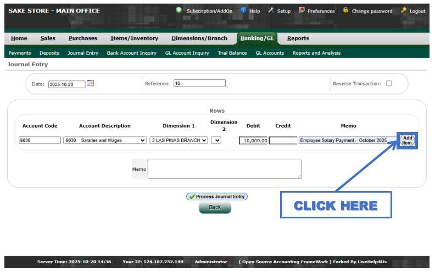
Task: Click the Subscription/AddOn green icon
Action: coord(179,10)
